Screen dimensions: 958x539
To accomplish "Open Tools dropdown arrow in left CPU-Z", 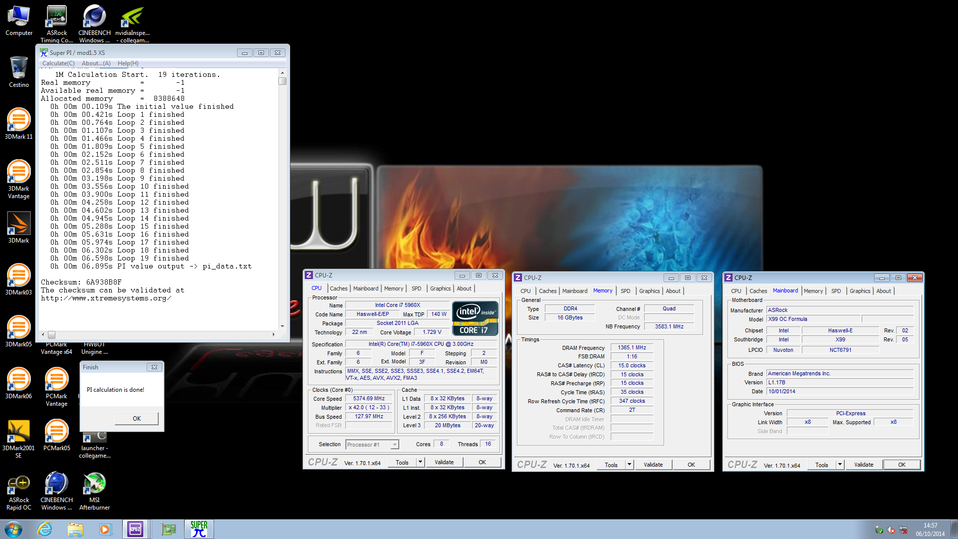I will (420, 462).
